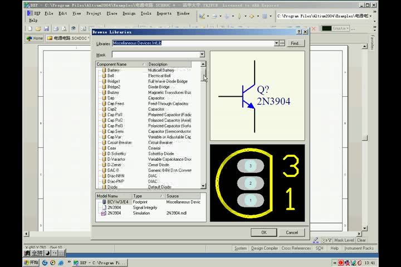
Task: Open the Libraries dropdown list
Action: pos(276,43)
